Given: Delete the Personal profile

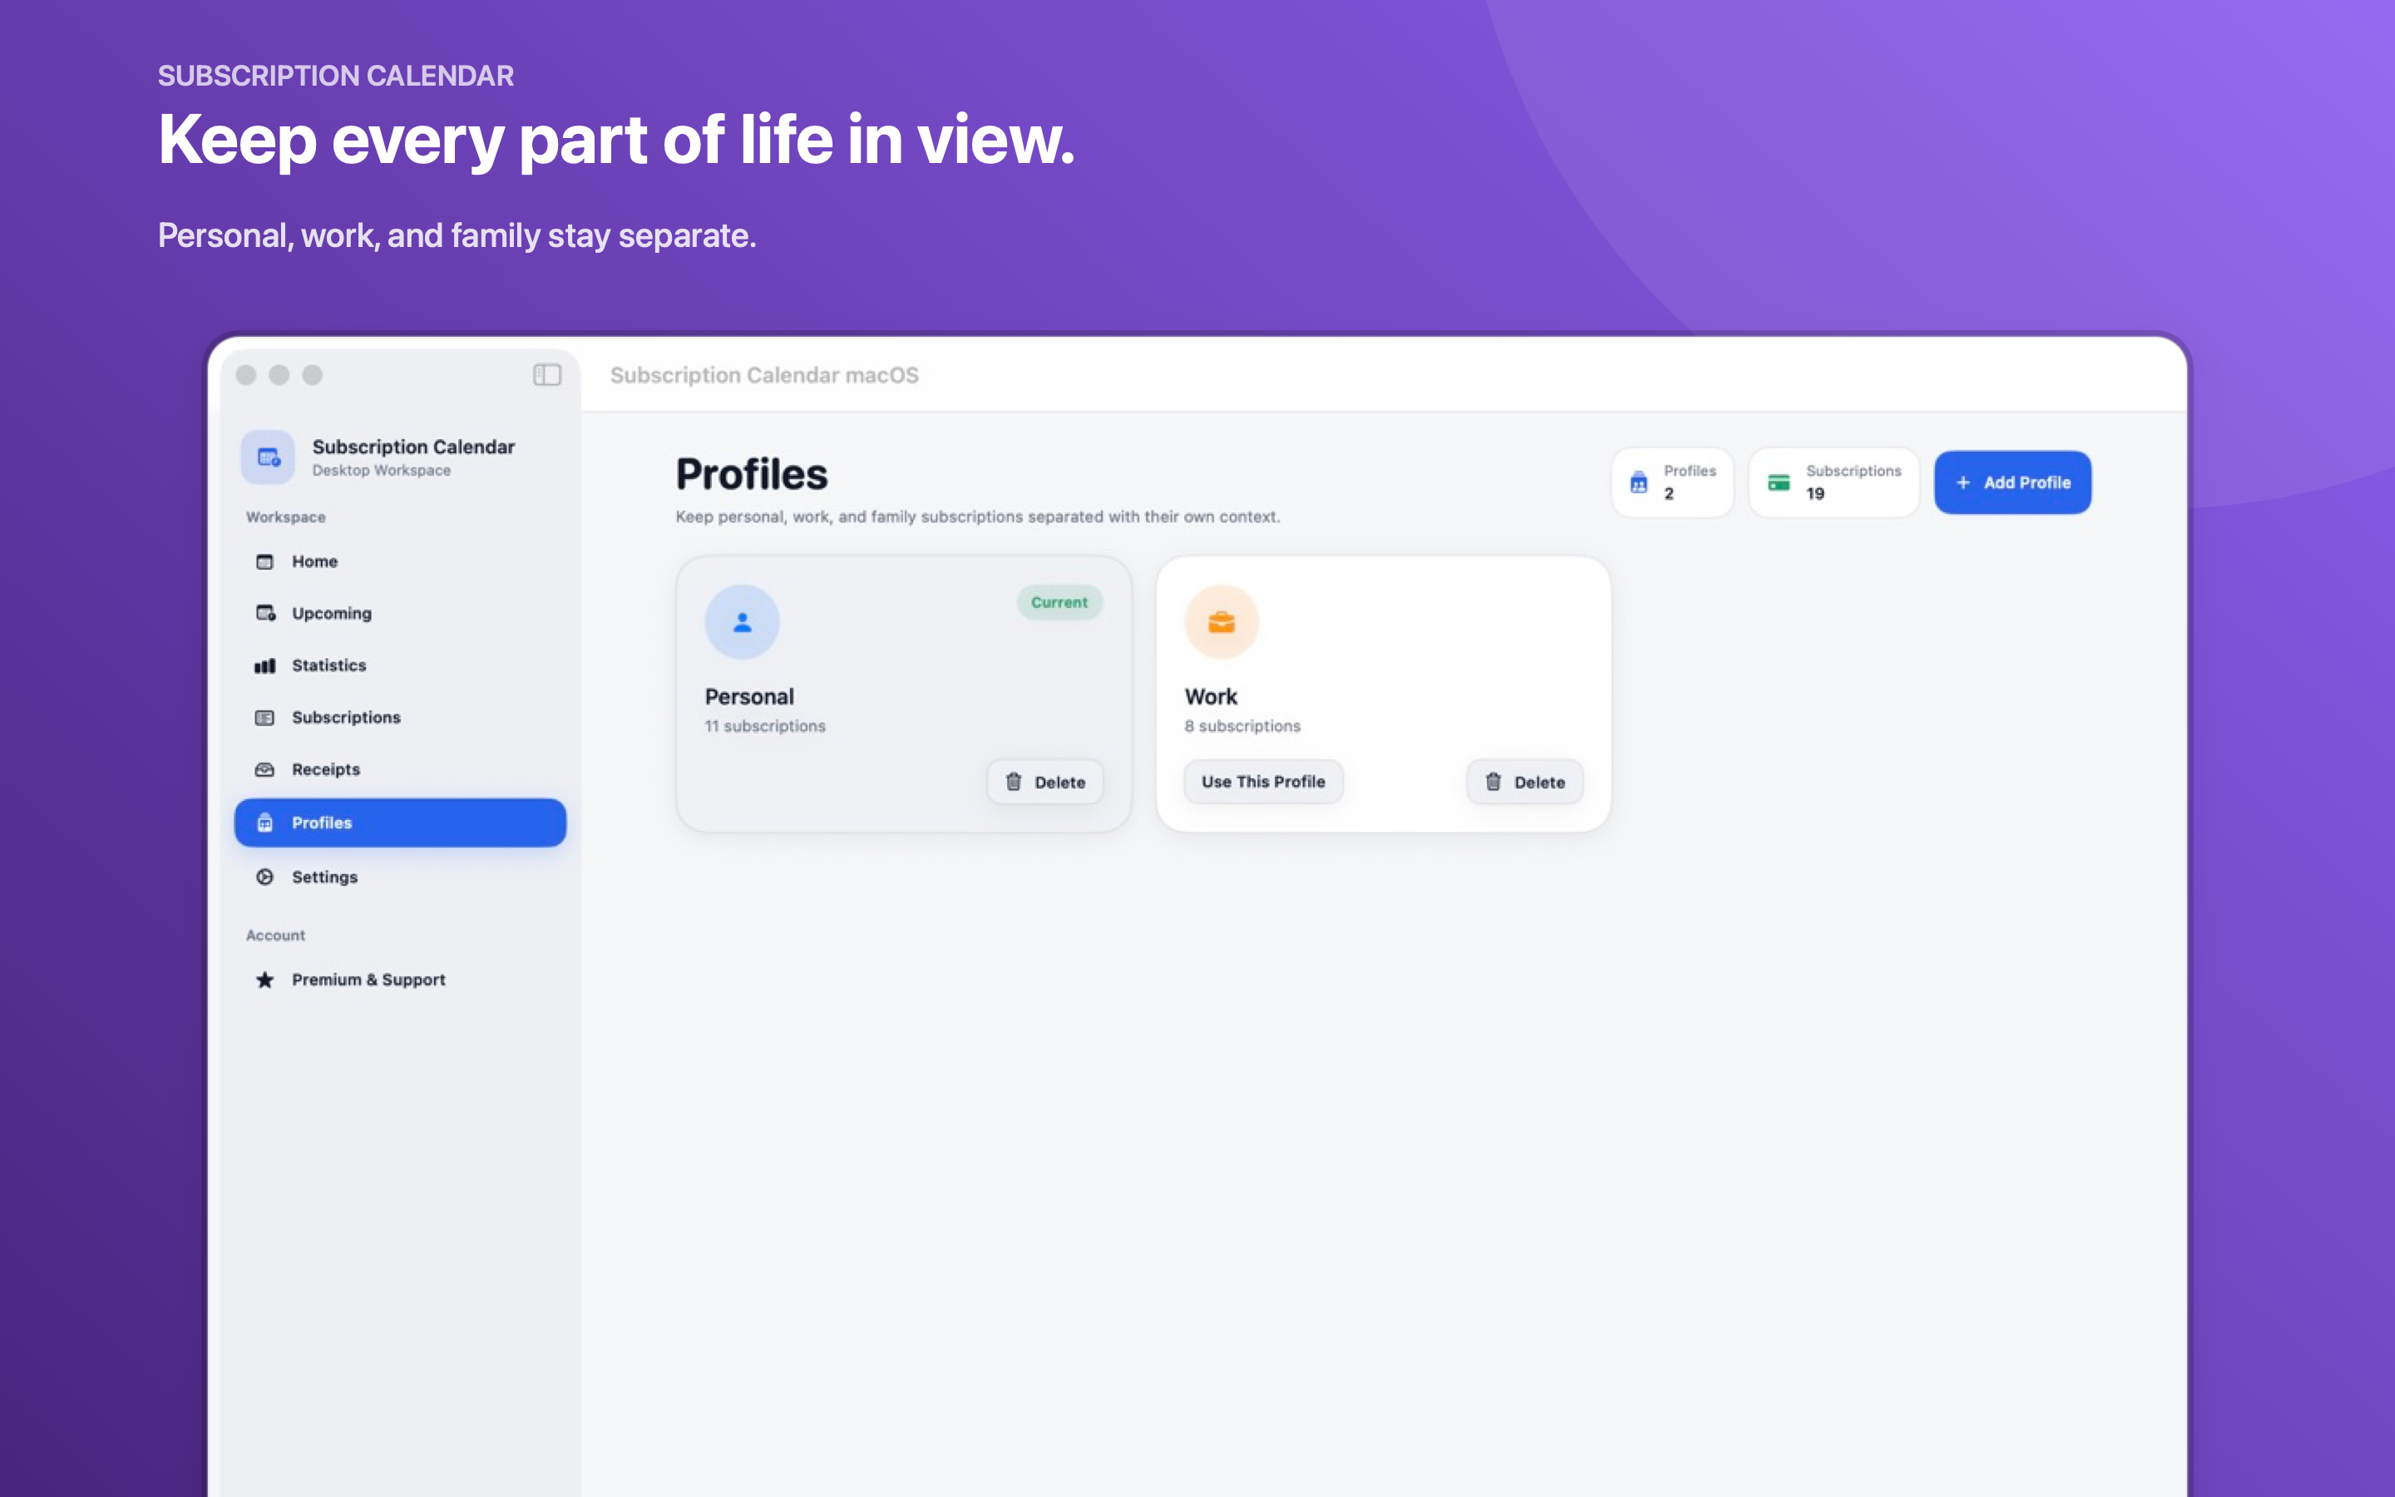Looking at the screenshot, I should [1045, 782].
